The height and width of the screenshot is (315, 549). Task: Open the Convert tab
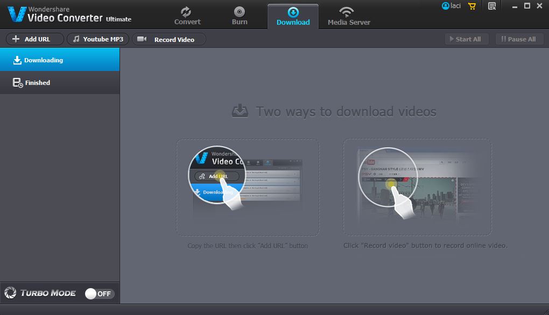(187, 16)
